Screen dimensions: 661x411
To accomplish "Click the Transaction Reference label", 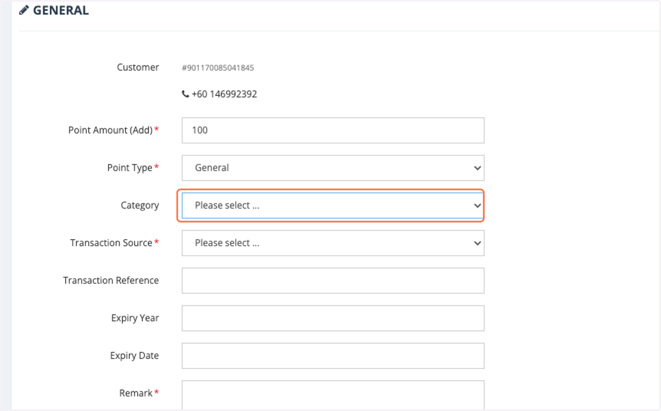I will click(111, 280).
